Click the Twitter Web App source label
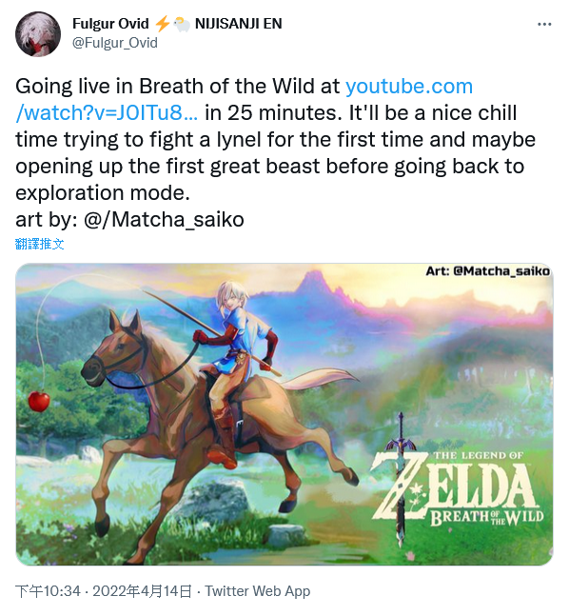Image resolution: width=569 pixels, height=616 pixels. coord(258,591)
